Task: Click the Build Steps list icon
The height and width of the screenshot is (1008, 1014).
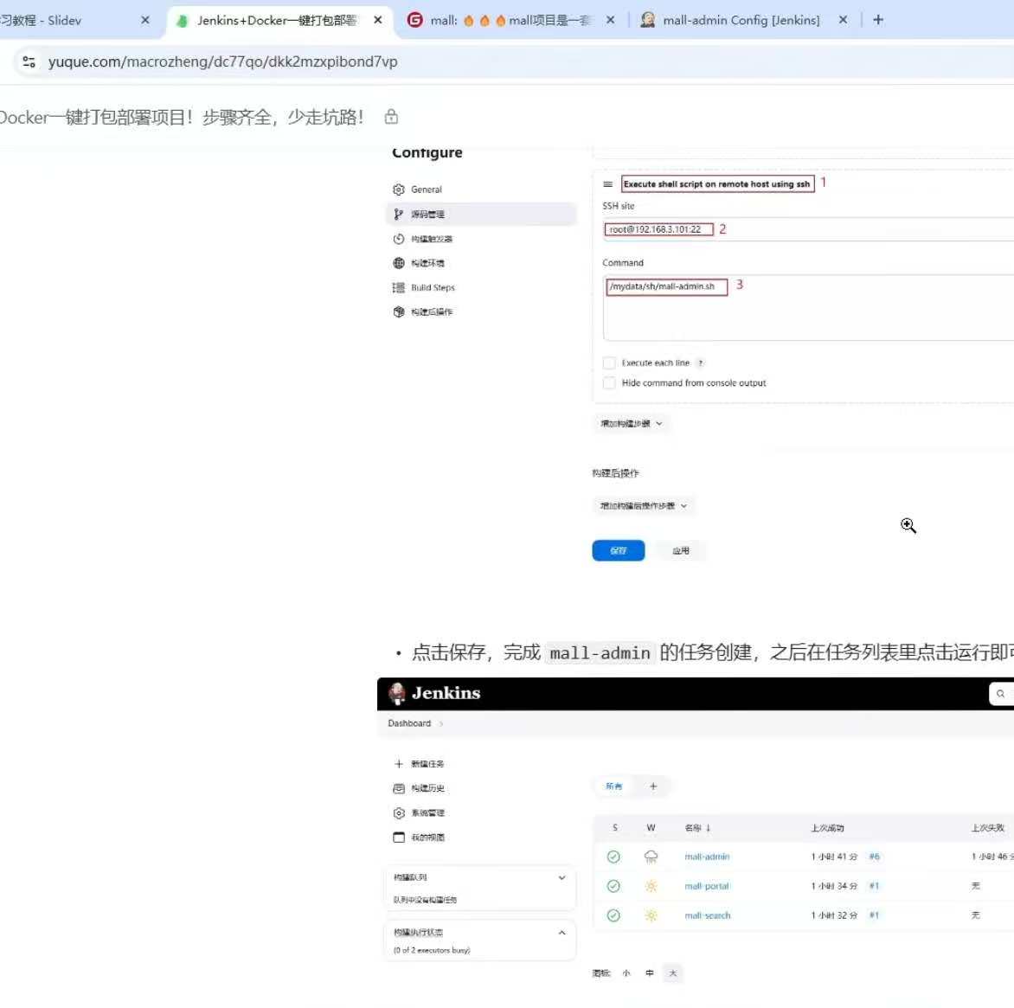Action: click(398, 288)
